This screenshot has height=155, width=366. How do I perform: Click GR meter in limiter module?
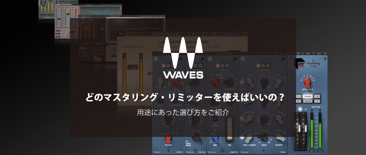[x=230, y=128]
